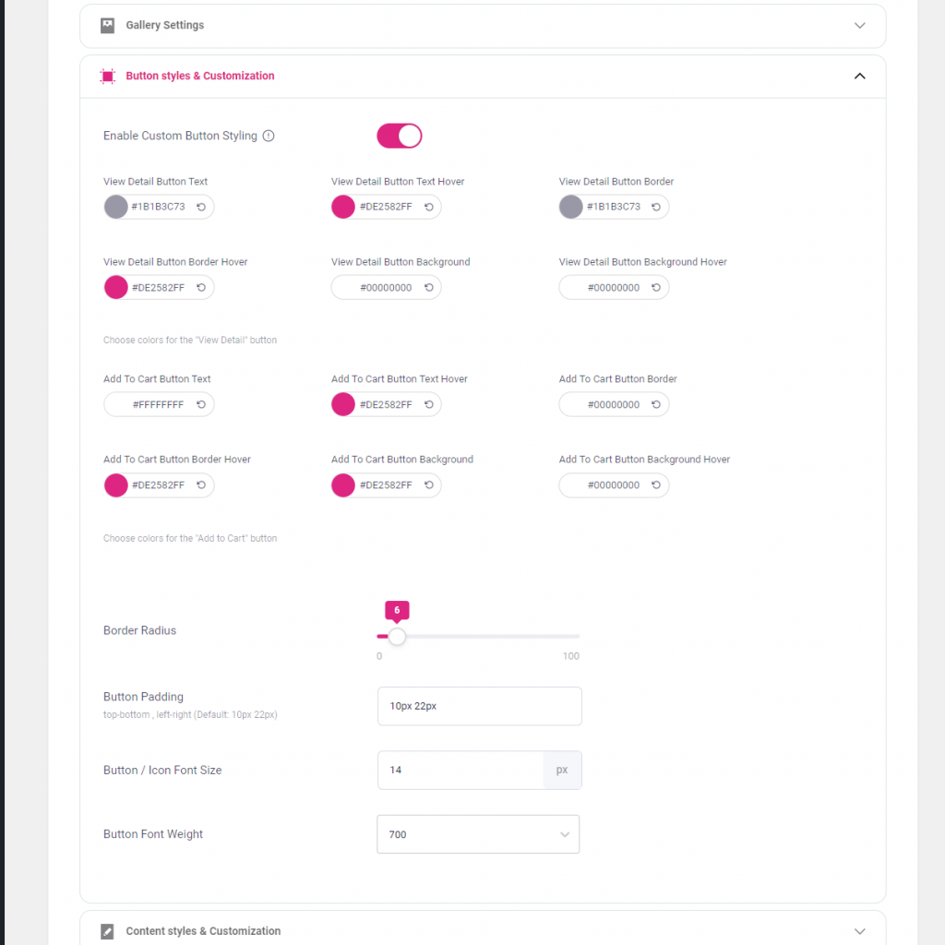Click the Button styles & Customization heading
The height and width of the screenshot is (945, 945).
[x=200, y=76]
